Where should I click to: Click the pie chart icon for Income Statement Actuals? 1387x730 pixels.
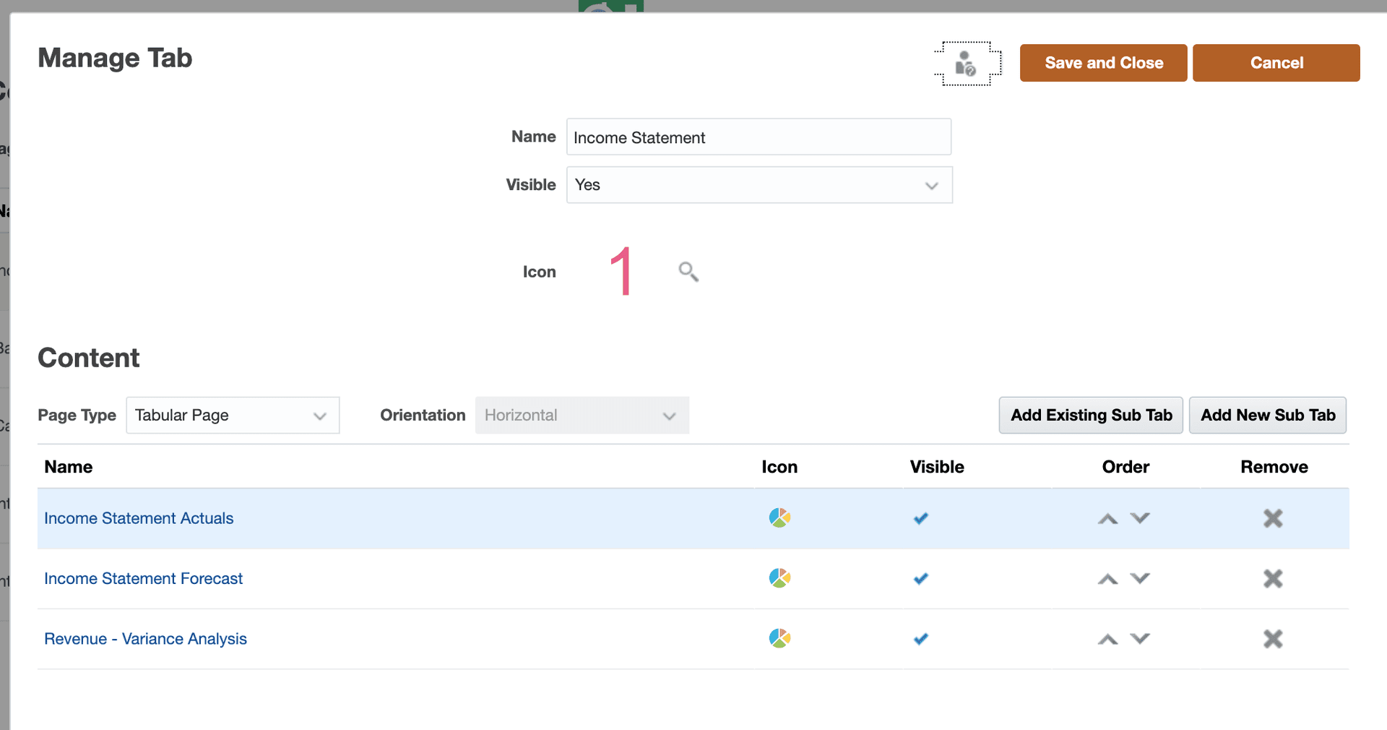[x=779, y=518]
